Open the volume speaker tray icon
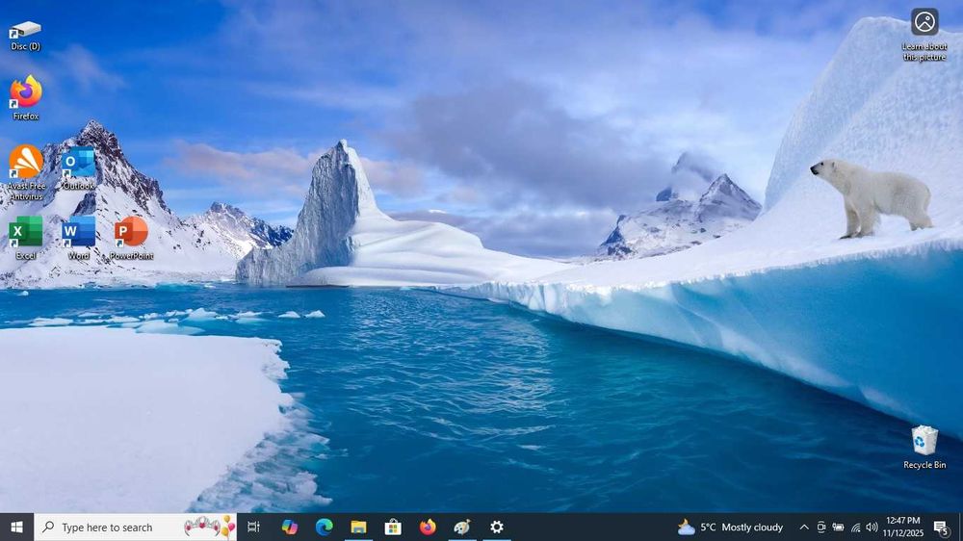 [872, 527]
